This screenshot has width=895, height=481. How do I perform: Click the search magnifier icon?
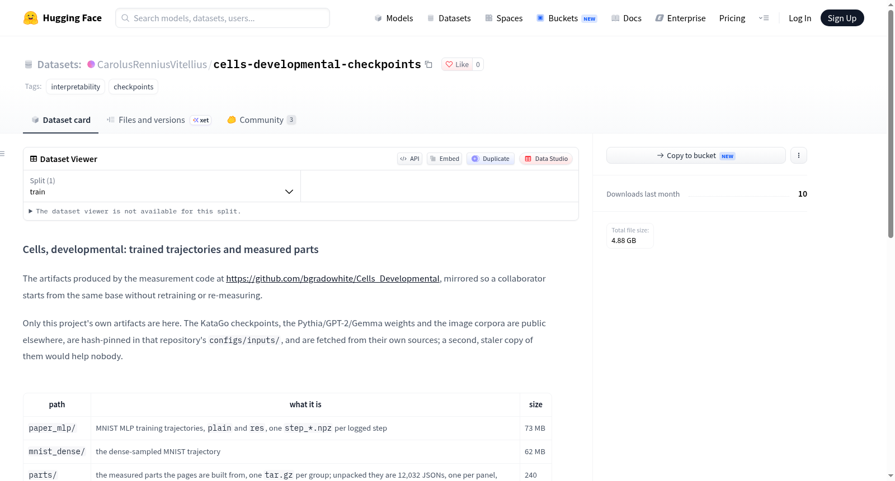click(125, 18)
